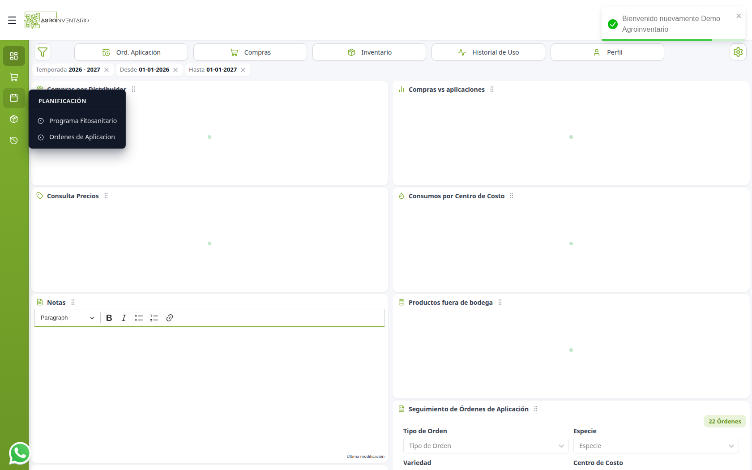Go to Inventario tab
Screen dimensions: 752x470
(x=369, y=52)
